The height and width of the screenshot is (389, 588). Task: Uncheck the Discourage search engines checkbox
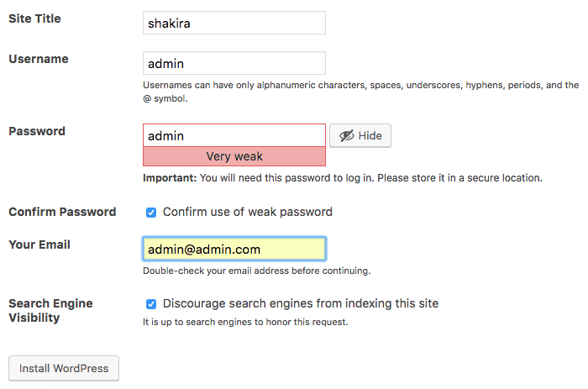151,304
